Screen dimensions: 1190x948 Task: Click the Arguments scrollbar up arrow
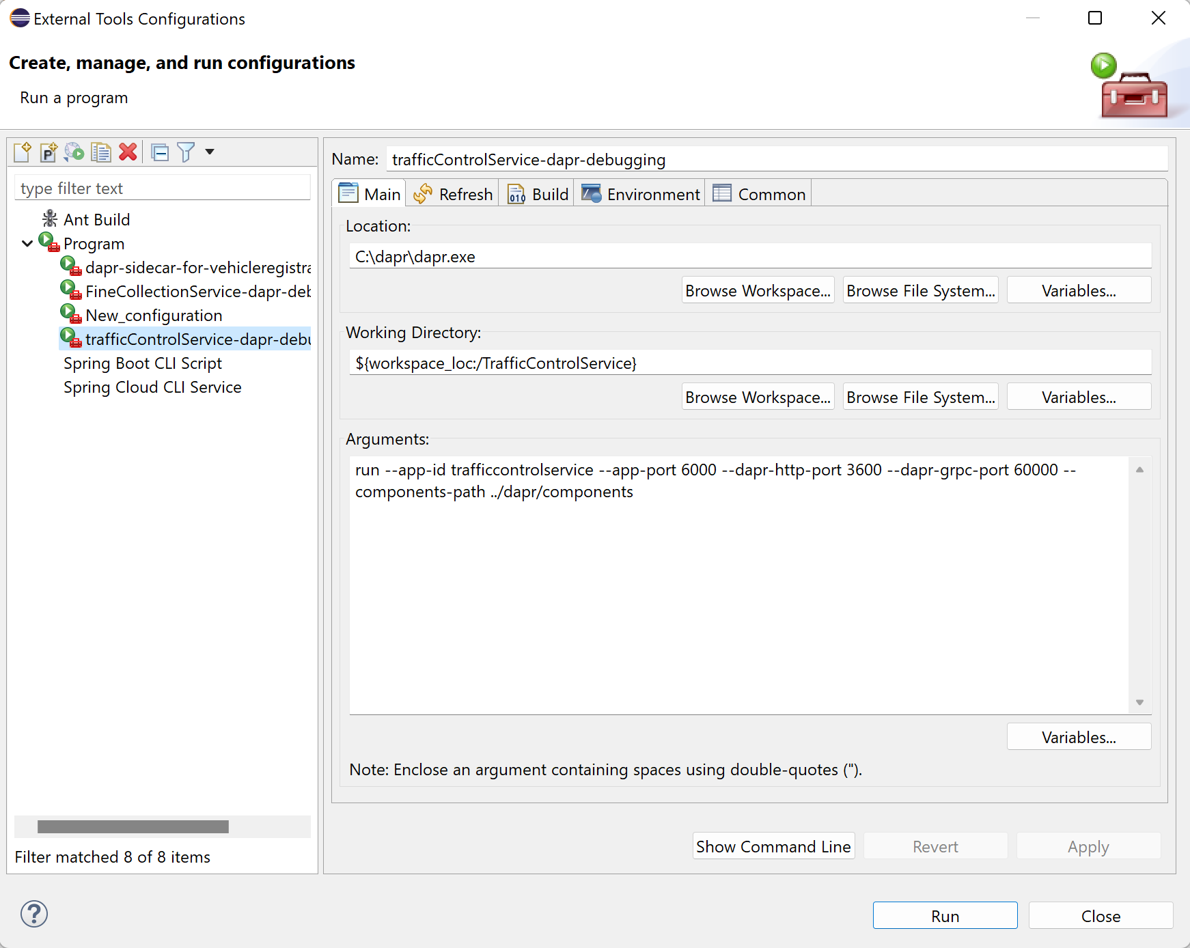(x=1139, y=469)
